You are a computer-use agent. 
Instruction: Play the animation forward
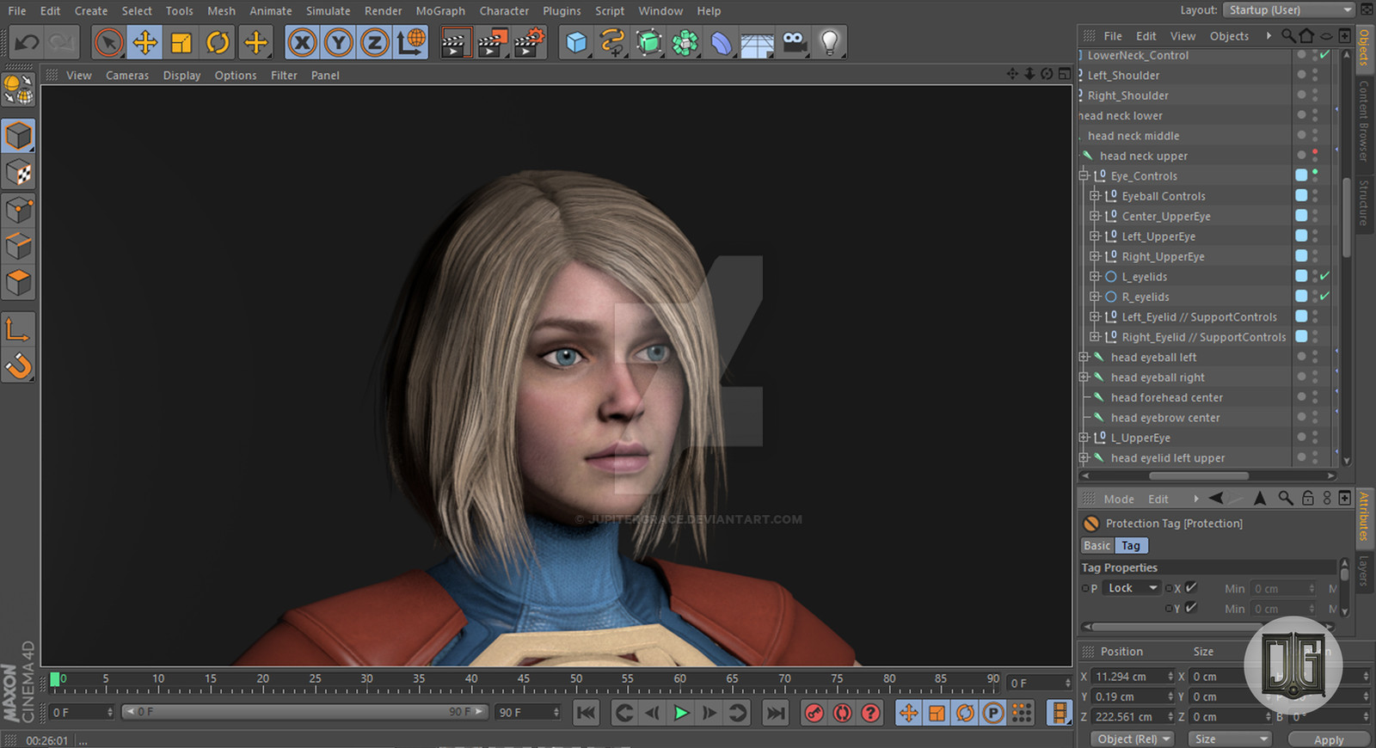pyautogui.click(x=681, y=713)
